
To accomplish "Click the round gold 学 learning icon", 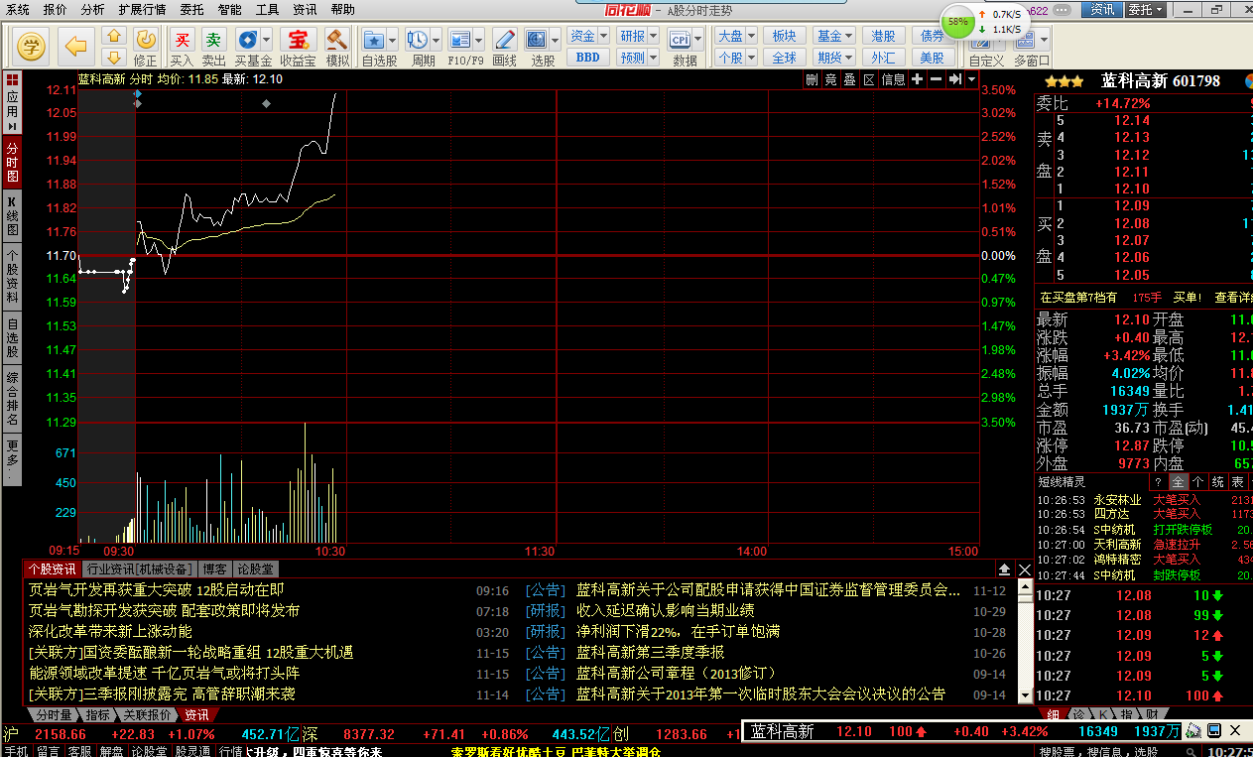I will (x=33, y=46).
